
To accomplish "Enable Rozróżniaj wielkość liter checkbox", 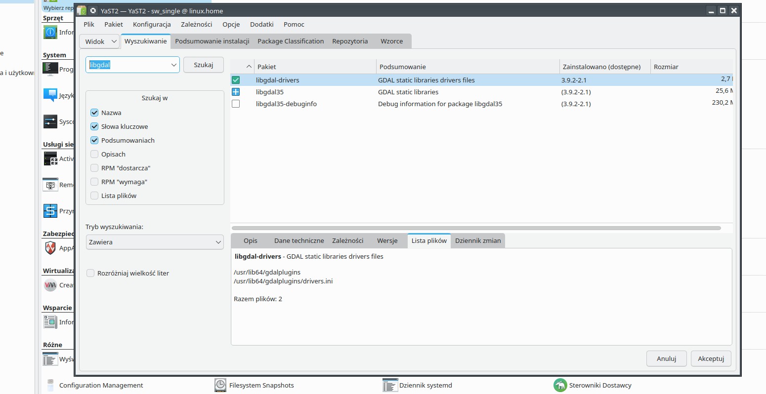I will pyautogui.click(x=90, y=273).
